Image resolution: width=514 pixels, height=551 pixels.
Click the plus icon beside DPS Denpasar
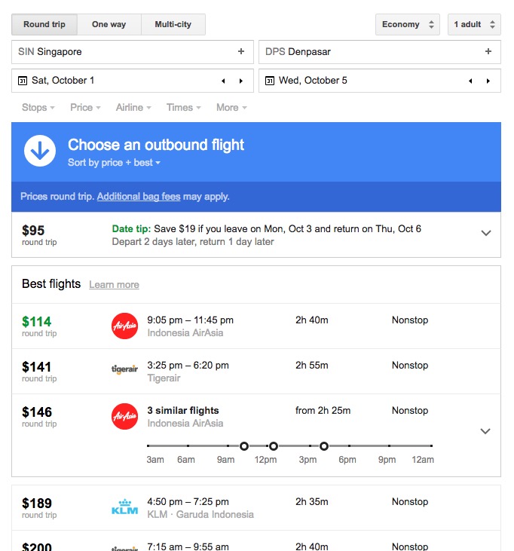point(488,52)
